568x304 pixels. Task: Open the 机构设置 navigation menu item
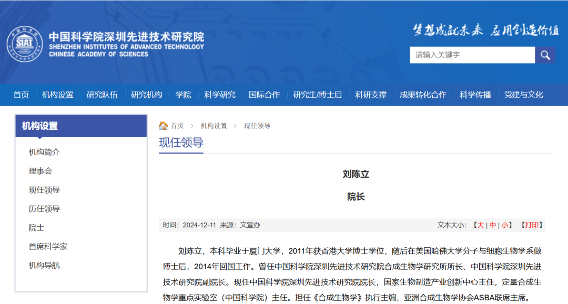[58, 95]
